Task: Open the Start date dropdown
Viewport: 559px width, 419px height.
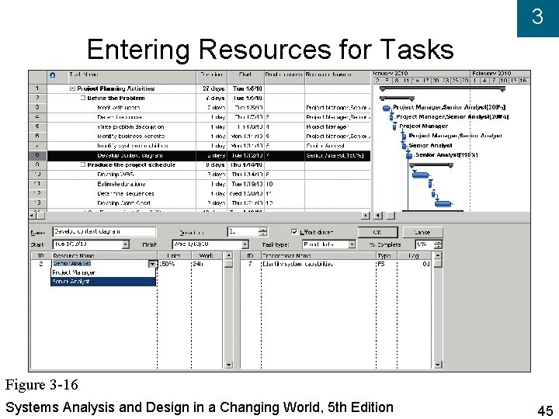Action: point(126,244)
